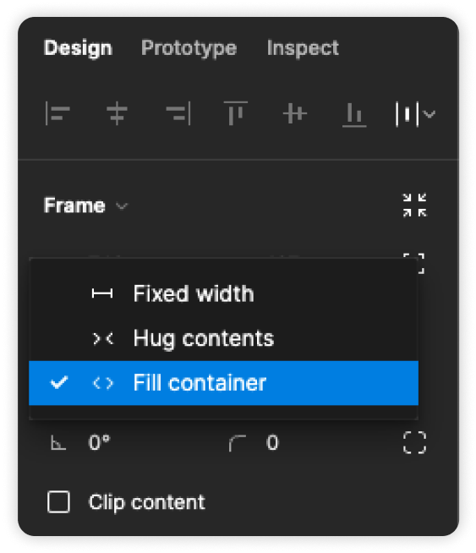Viewport: 476px width, 553px height.
Task: Expand the distribute spacing options chevron
Action: click(429, 114)
